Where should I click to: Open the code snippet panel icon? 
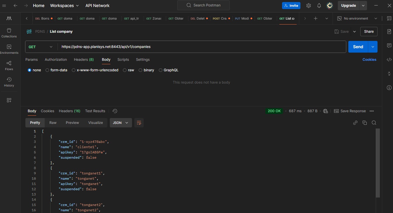(x=389, y=60)
